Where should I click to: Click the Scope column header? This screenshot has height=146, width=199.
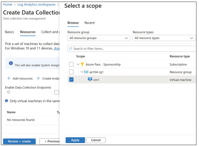pos(80,56)
